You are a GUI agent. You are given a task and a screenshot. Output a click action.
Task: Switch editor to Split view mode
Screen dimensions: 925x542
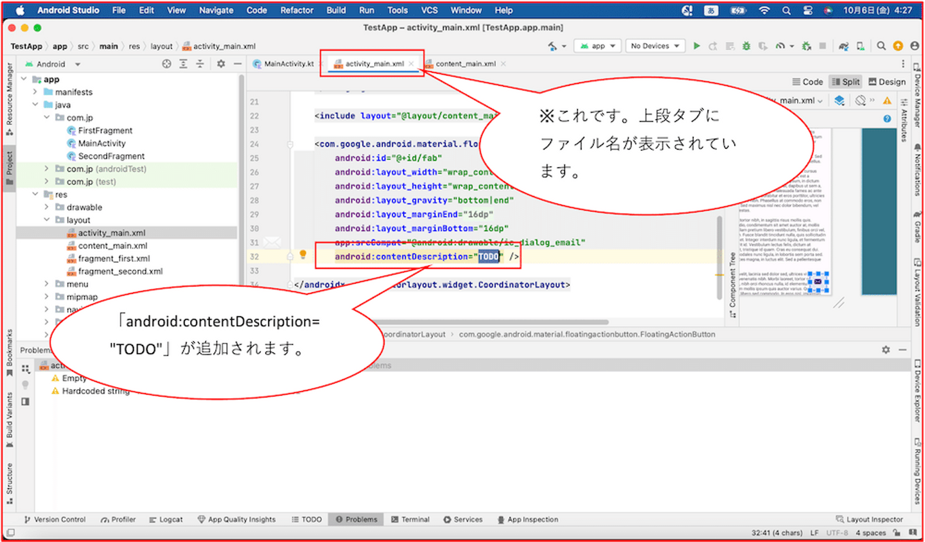845,82
